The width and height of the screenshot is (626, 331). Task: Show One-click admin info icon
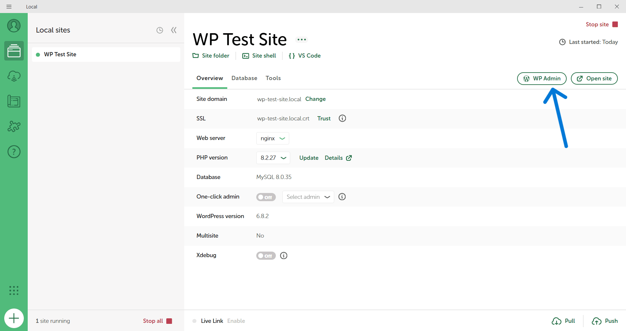coord(342,197)
